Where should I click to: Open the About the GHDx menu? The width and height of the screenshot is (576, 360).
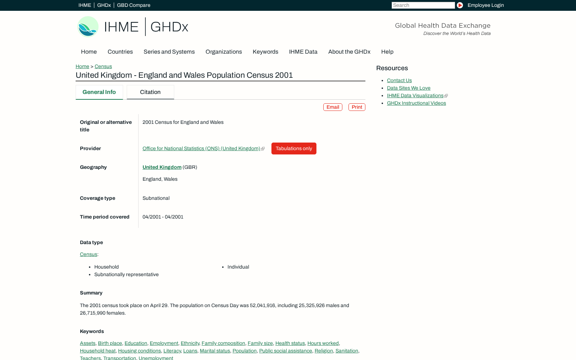click(349, 52)
